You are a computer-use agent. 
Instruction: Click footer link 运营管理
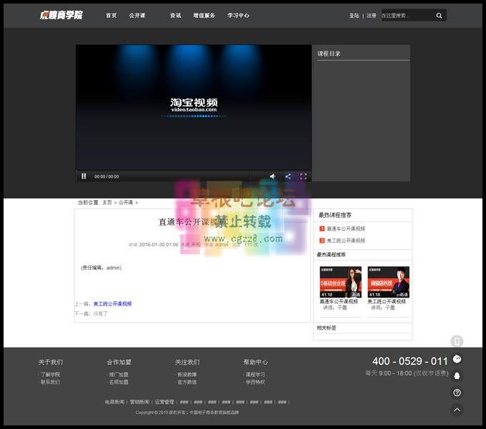[164, 402]
